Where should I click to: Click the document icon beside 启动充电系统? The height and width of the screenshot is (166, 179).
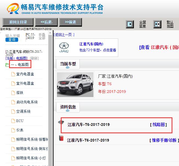13,102
